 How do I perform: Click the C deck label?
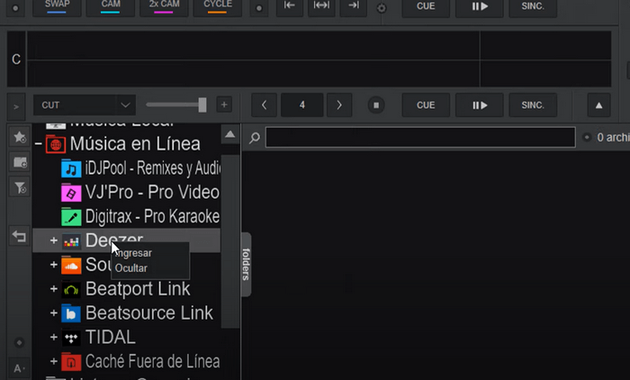[16, 59]
